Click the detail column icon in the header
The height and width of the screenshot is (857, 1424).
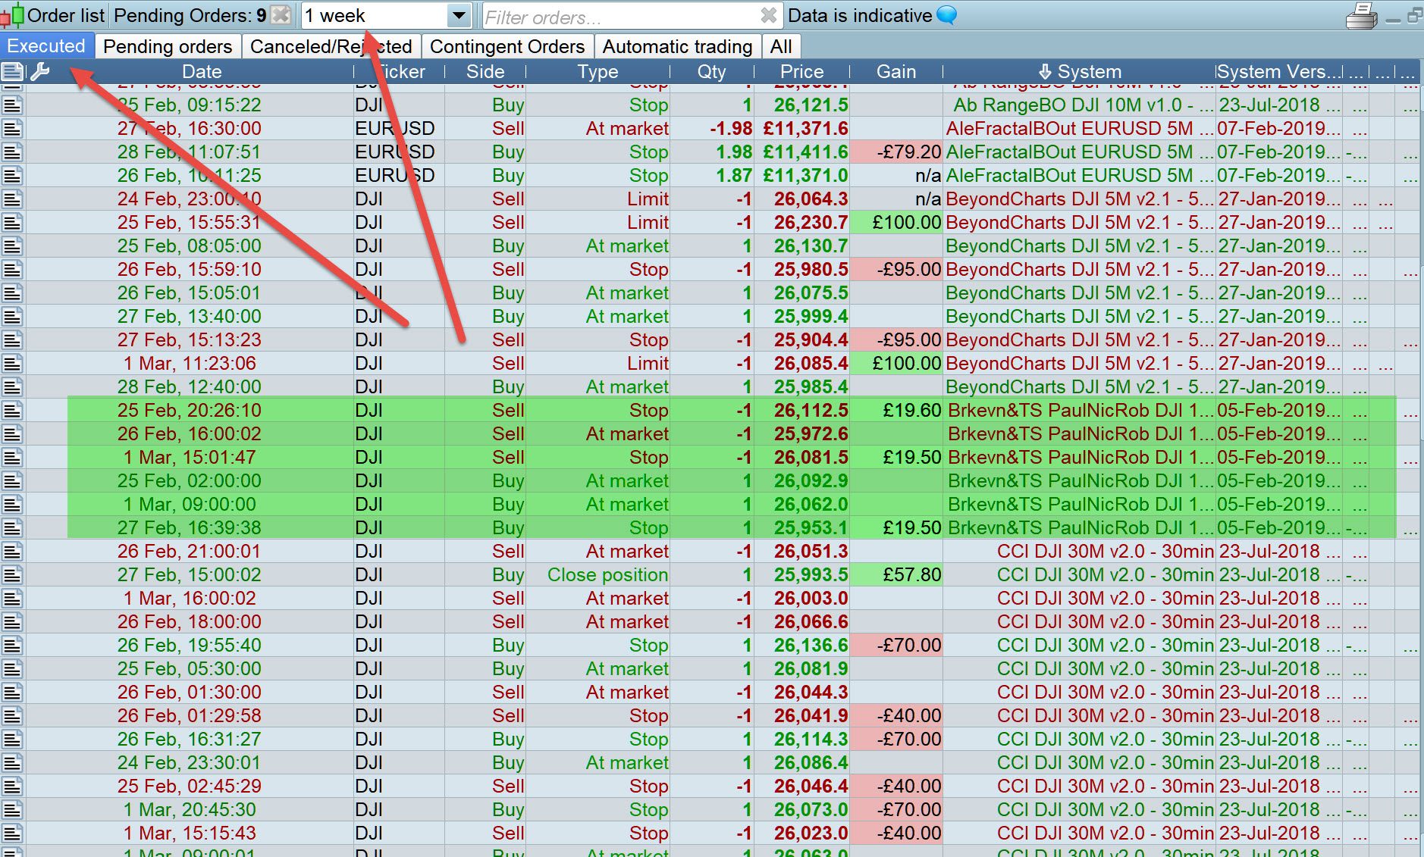[x=11, y=71]
